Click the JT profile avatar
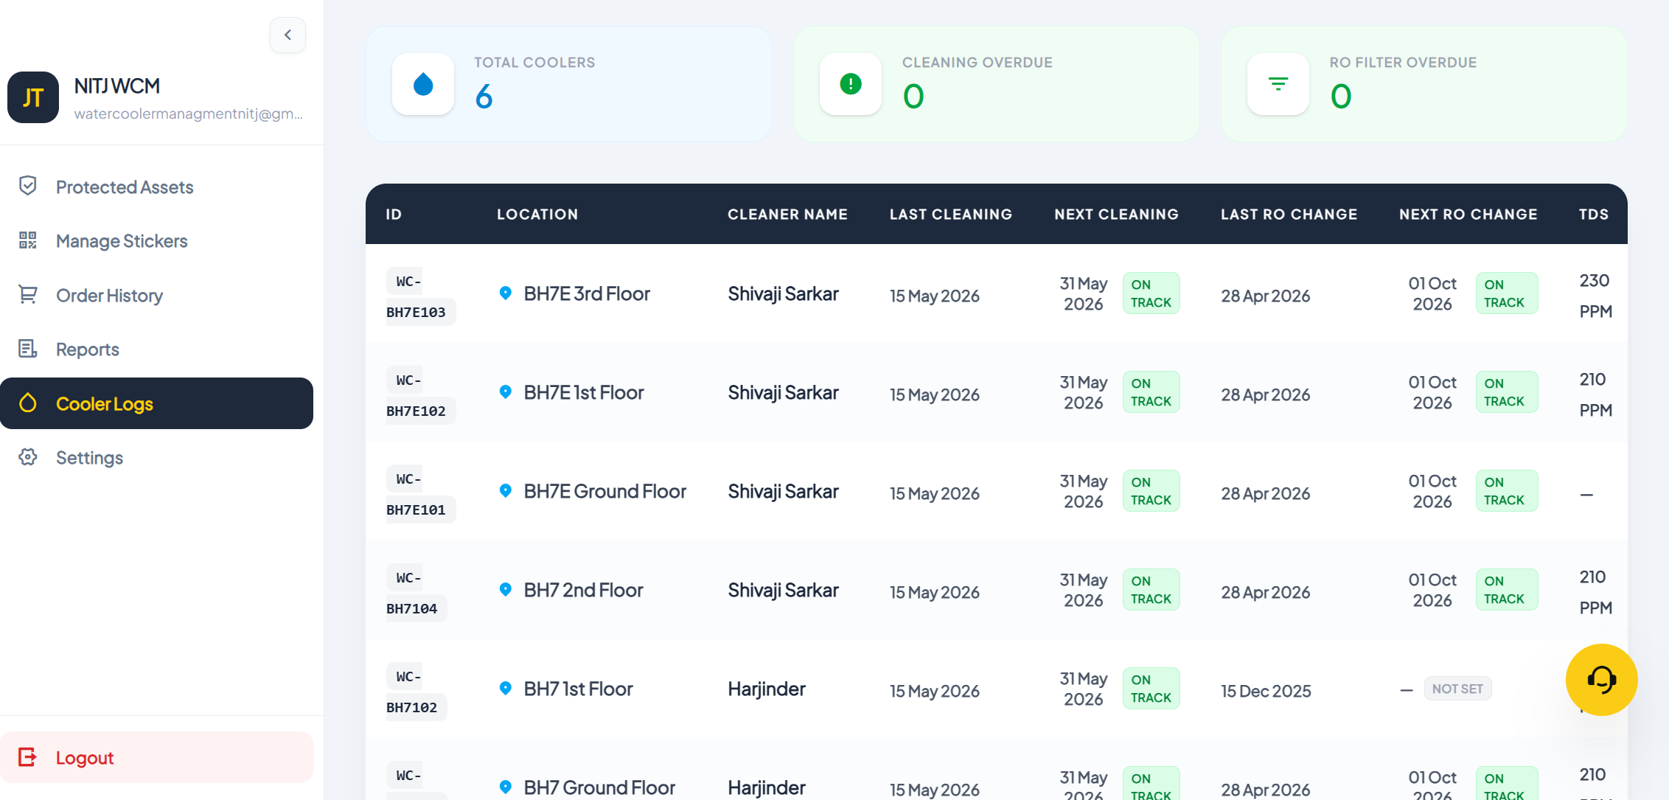This screenshot has width=1669, height=800. point(33,97)
